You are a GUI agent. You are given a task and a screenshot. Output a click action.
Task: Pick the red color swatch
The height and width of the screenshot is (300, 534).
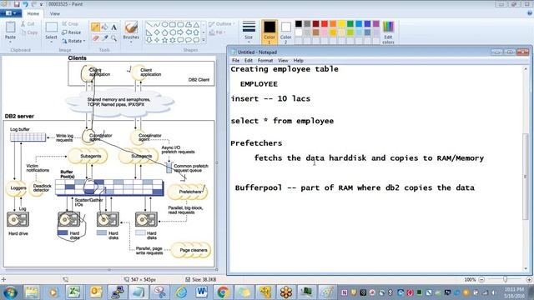325,24
